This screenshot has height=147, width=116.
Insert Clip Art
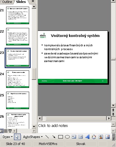101,137
